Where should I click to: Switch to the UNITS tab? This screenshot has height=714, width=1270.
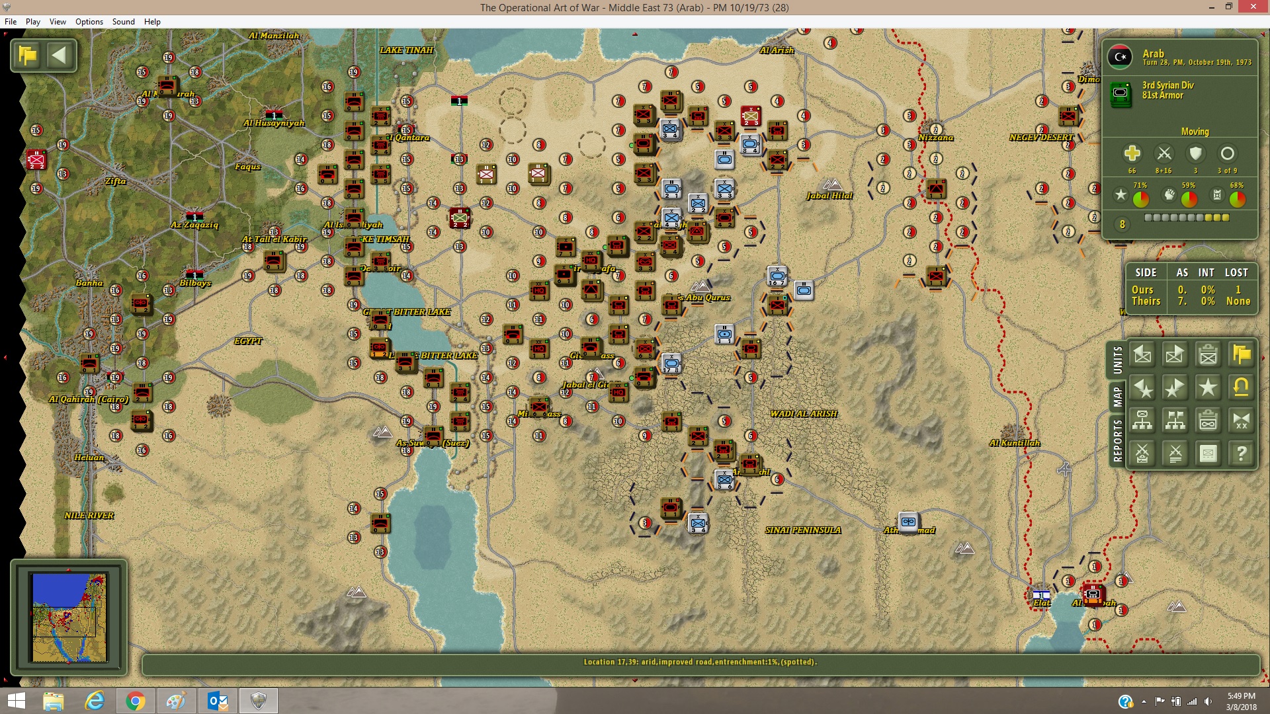tap(1117, 360)
